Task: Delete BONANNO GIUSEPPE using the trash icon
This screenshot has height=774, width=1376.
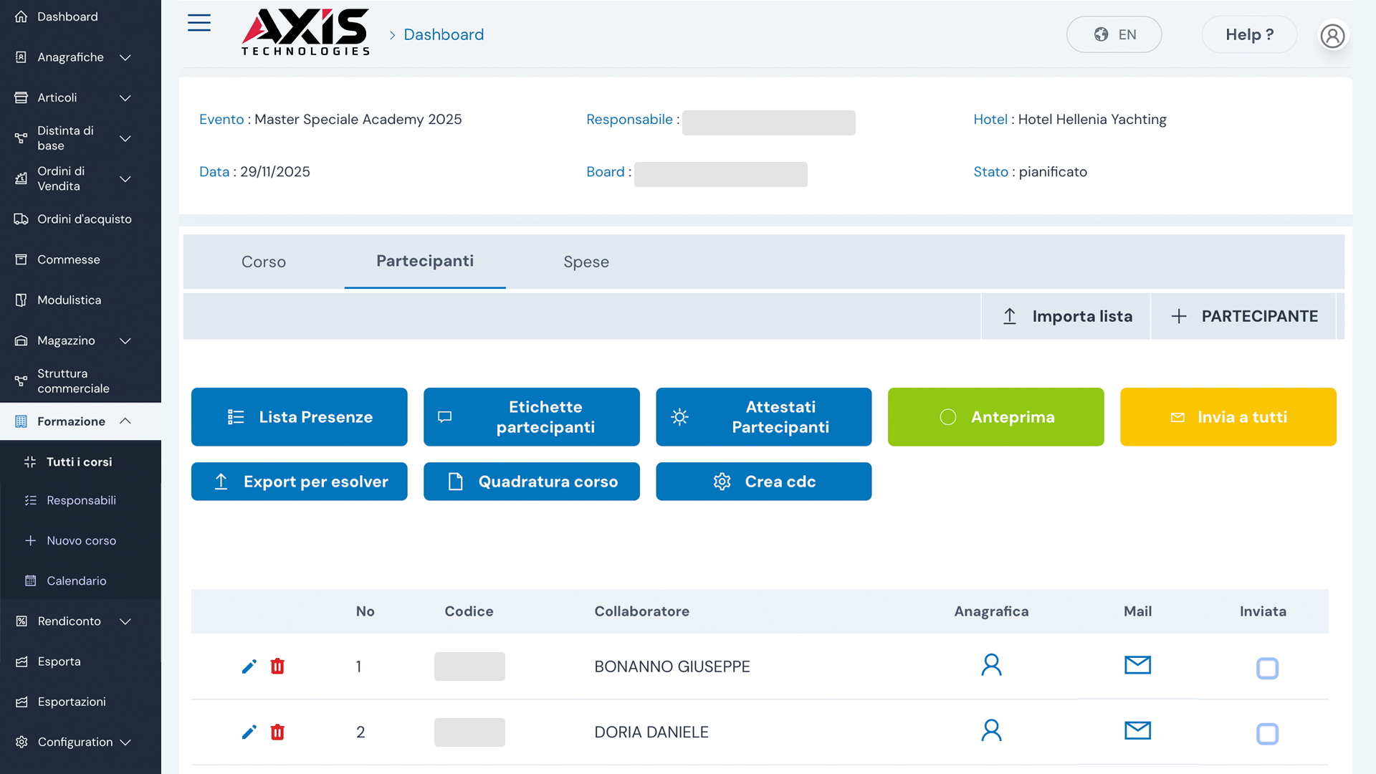Action: click(277, 666)
